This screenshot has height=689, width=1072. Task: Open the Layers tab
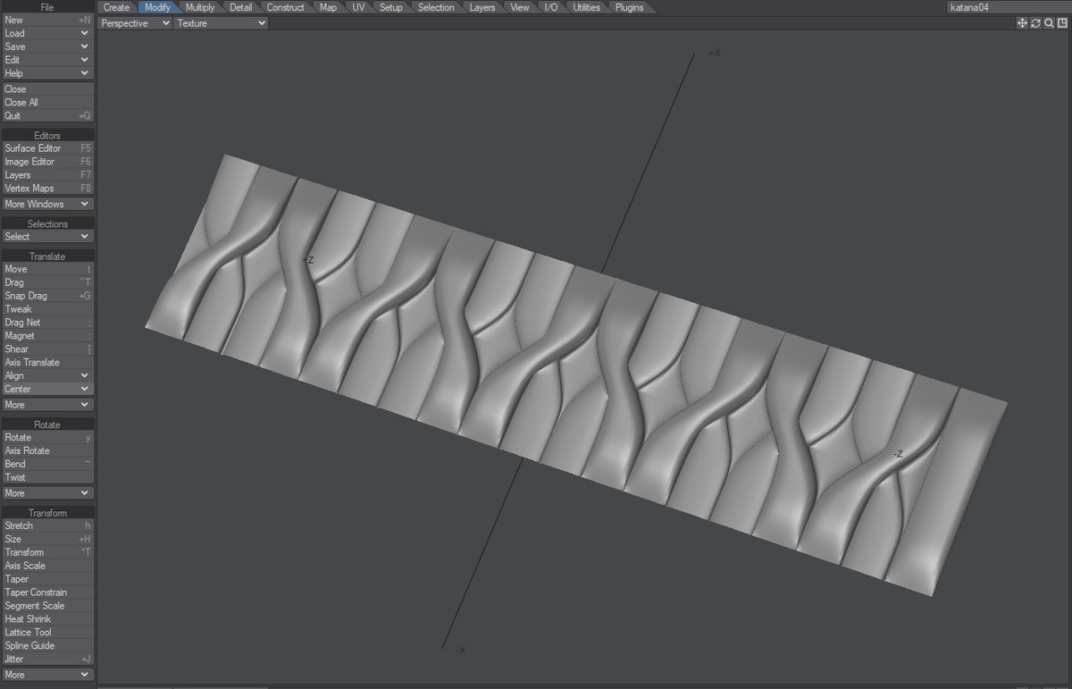(482, 7)
